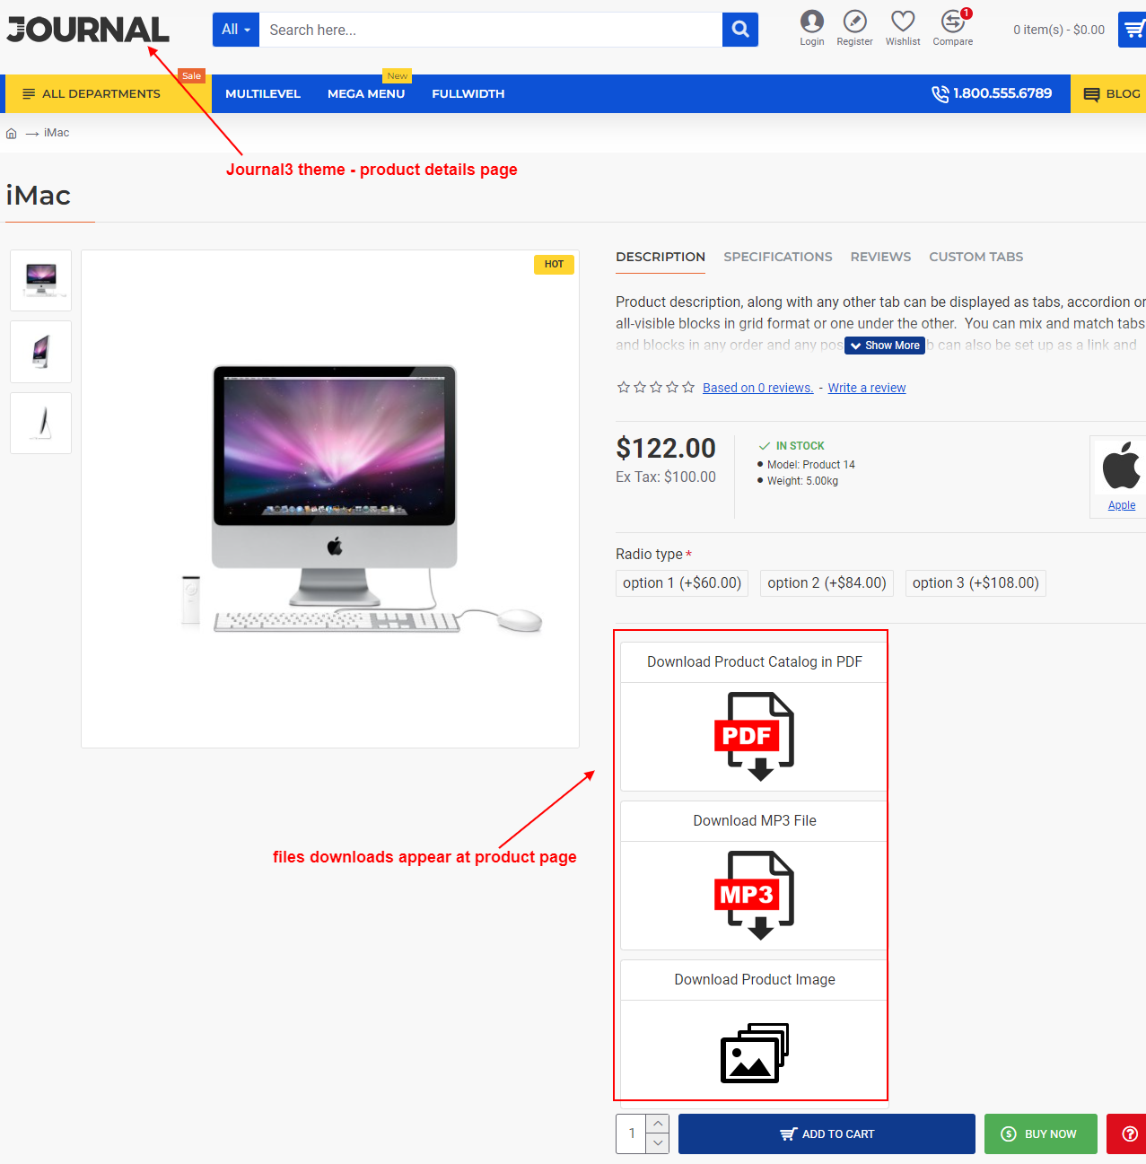Switch to the Specifications tab
This screenshot has height=1164, width=1146.
777,257
